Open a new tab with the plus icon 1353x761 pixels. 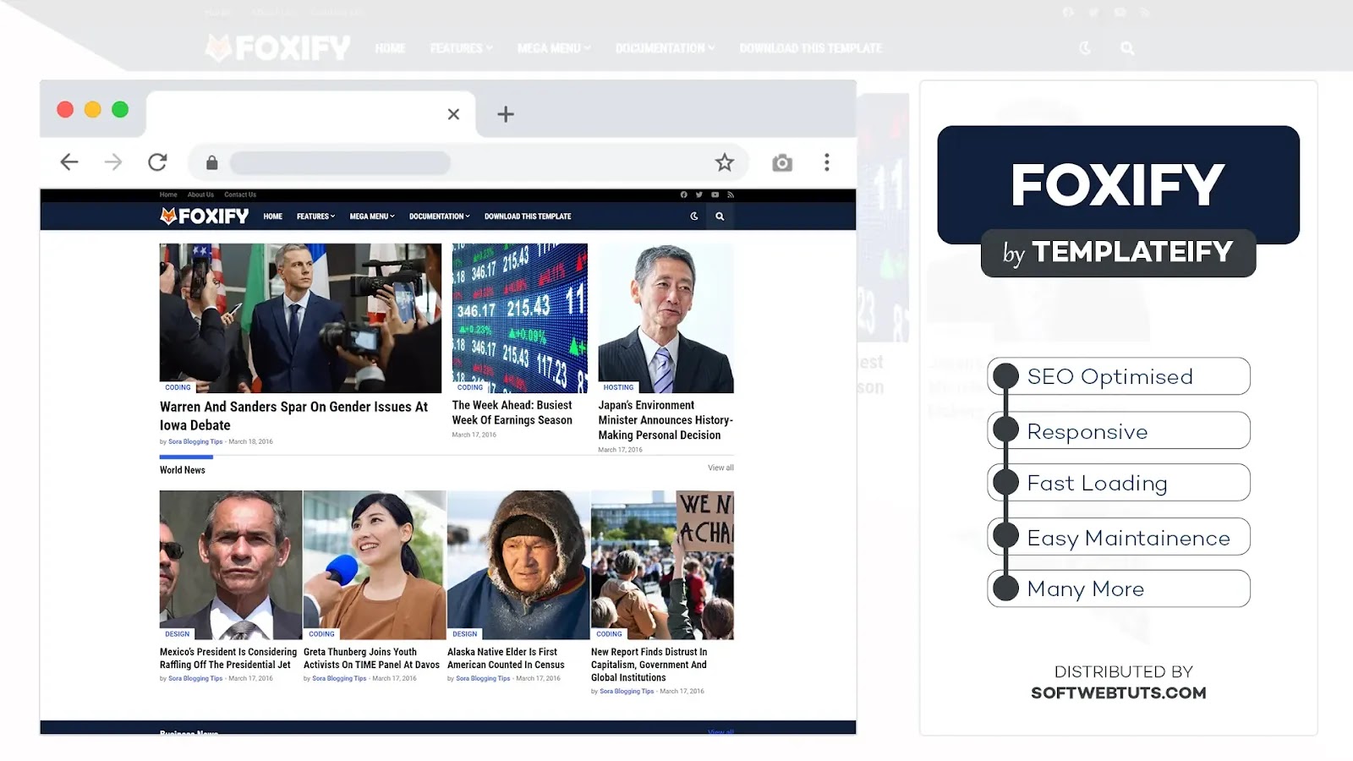[x=506, y=114]
